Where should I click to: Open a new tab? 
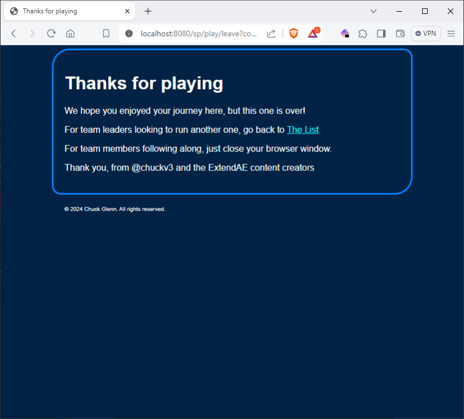pyautogui.click(x=148, y=11)
